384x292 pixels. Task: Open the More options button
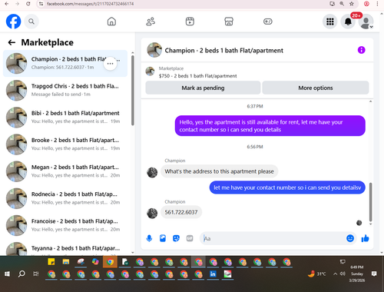pyautogui.click(x=316, y=88)
